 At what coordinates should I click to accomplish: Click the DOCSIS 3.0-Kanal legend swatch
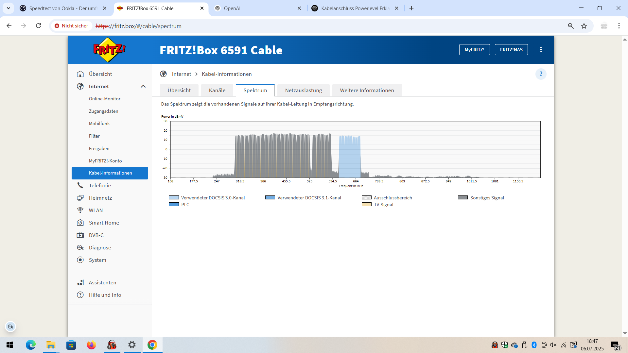pos(174,197)
